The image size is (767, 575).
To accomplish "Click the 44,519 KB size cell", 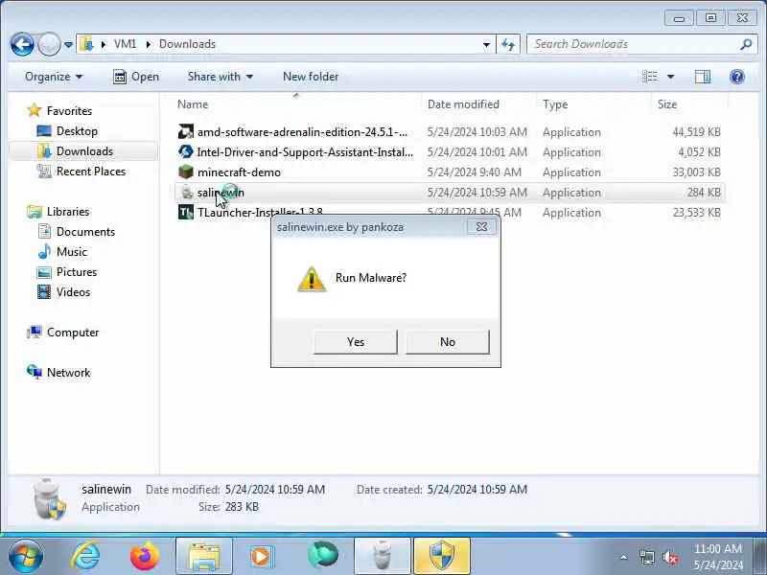I will point(696,132).
